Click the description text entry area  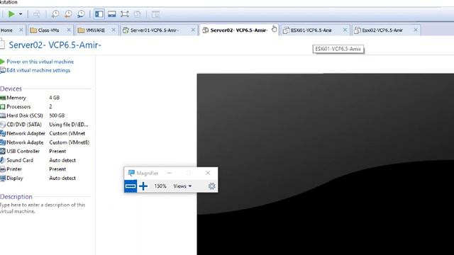click(43, 208)
